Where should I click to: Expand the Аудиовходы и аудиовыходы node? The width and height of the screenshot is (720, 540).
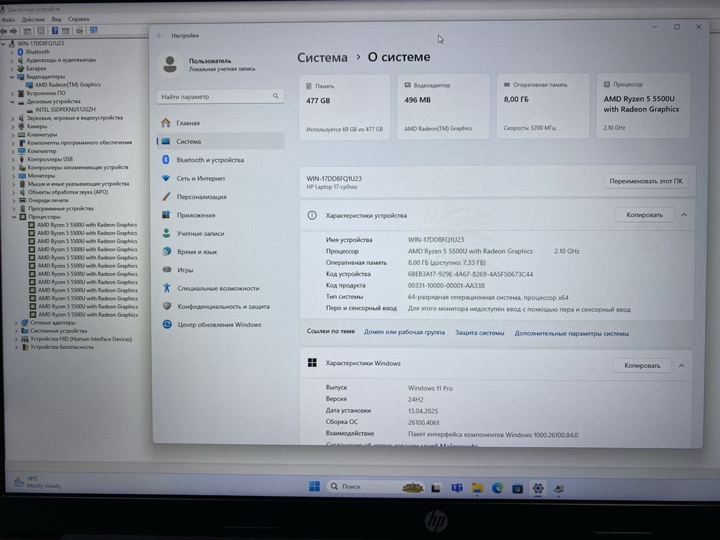12,60
